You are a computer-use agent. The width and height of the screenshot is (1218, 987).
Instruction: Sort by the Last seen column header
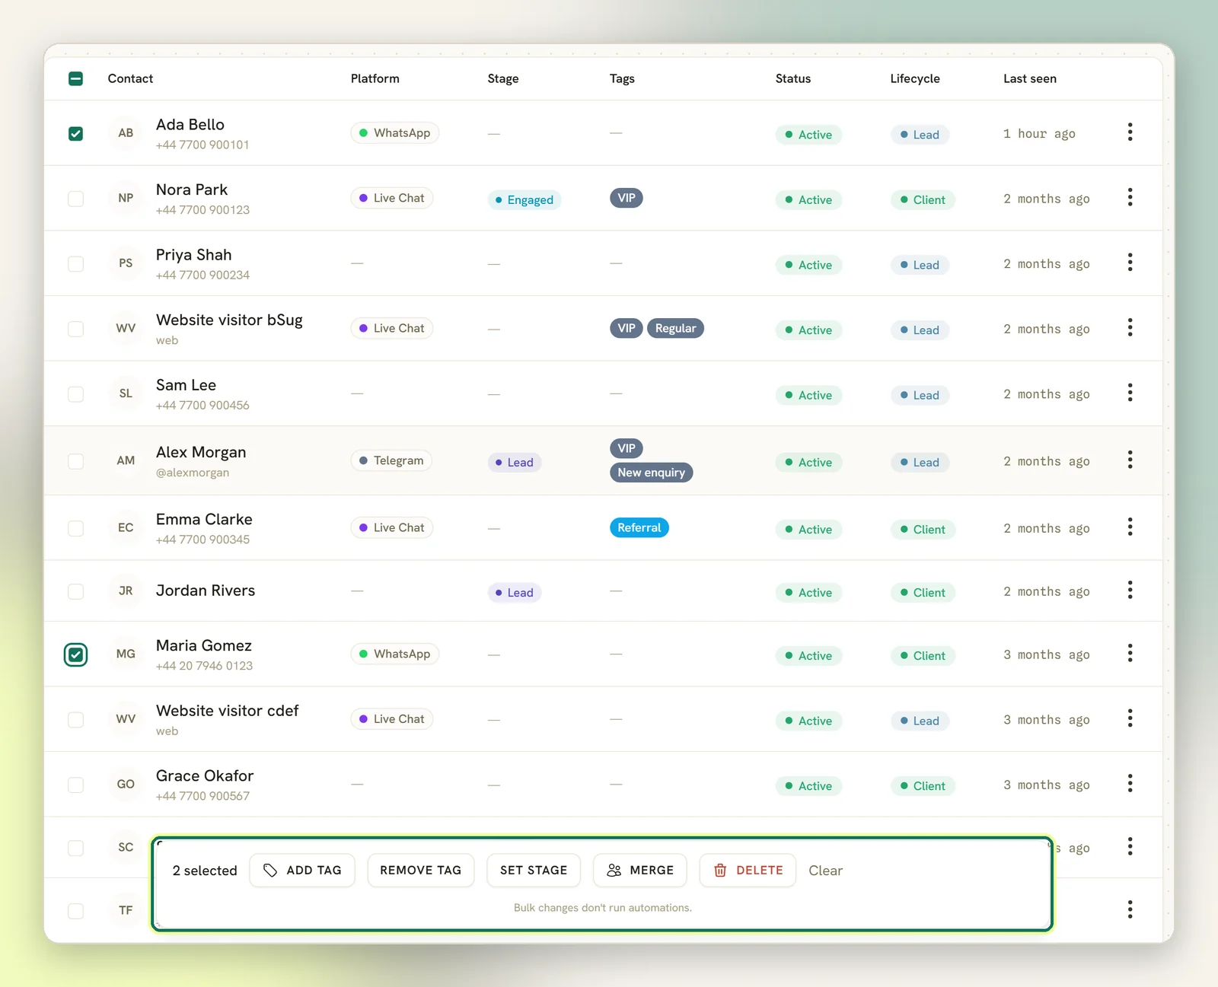click(x=1029, y=78)
